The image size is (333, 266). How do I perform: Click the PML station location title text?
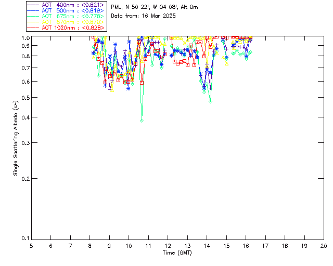click(x=154, y=7)
